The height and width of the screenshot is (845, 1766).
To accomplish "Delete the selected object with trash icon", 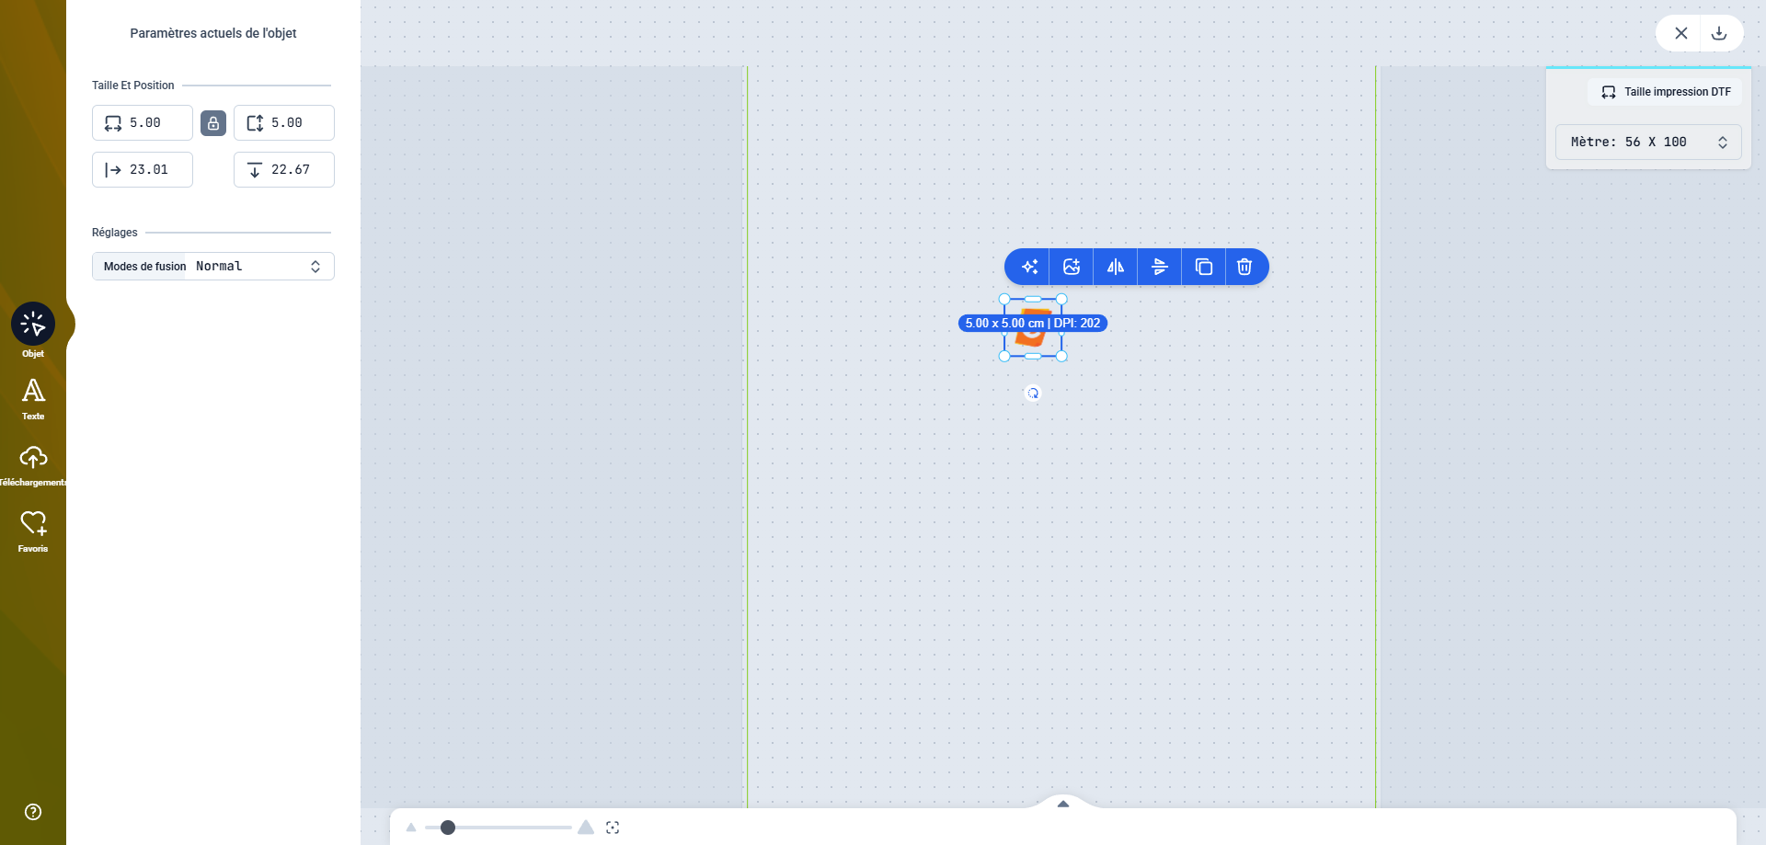I will tap(1244, 267).
